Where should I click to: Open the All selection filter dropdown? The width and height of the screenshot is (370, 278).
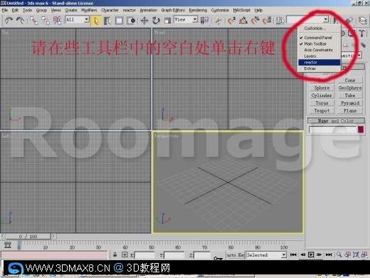pyautogui.click(x=78, y=19)
